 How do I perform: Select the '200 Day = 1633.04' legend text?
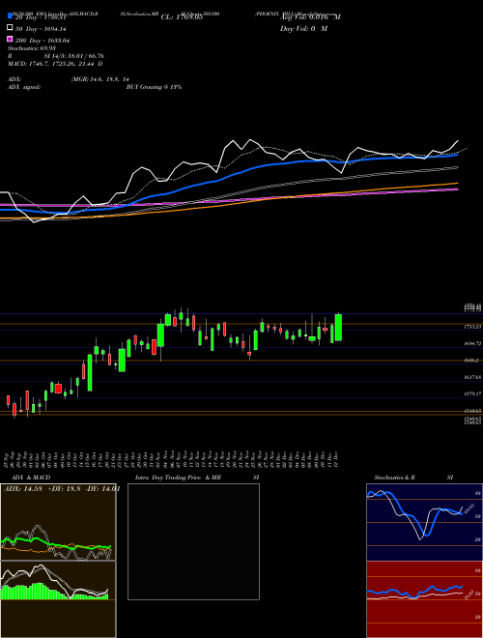(43, 41)
